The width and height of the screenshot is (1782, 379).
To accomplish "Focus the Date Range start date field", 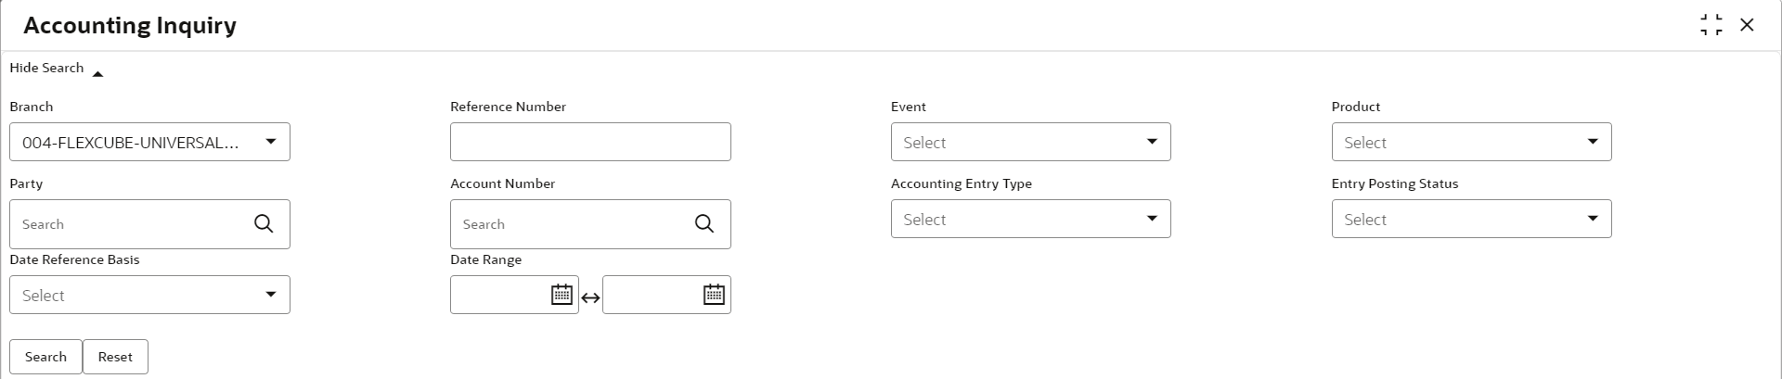I will pyautogui.click(x=499, y=295).
